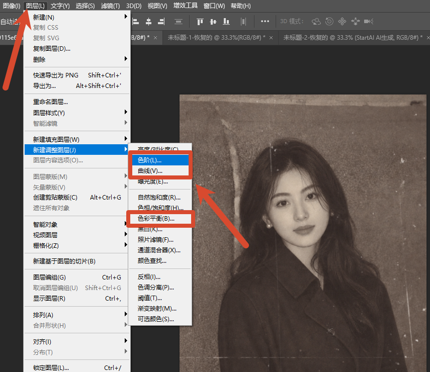Open the 文字(Y) menu
This screenshot has width=430, height=372.
pyautogui.click(x=60, y=6)
